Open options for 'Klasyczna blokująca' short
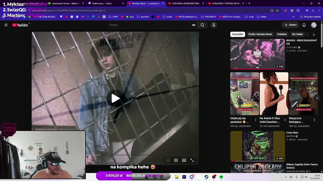Viewport: 323px width, 181px height. [x=314, y=120]
